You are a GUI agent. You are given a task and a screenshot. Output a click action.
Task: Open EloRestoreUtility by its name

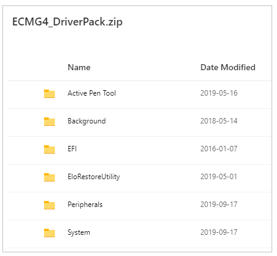click(94, 177)
